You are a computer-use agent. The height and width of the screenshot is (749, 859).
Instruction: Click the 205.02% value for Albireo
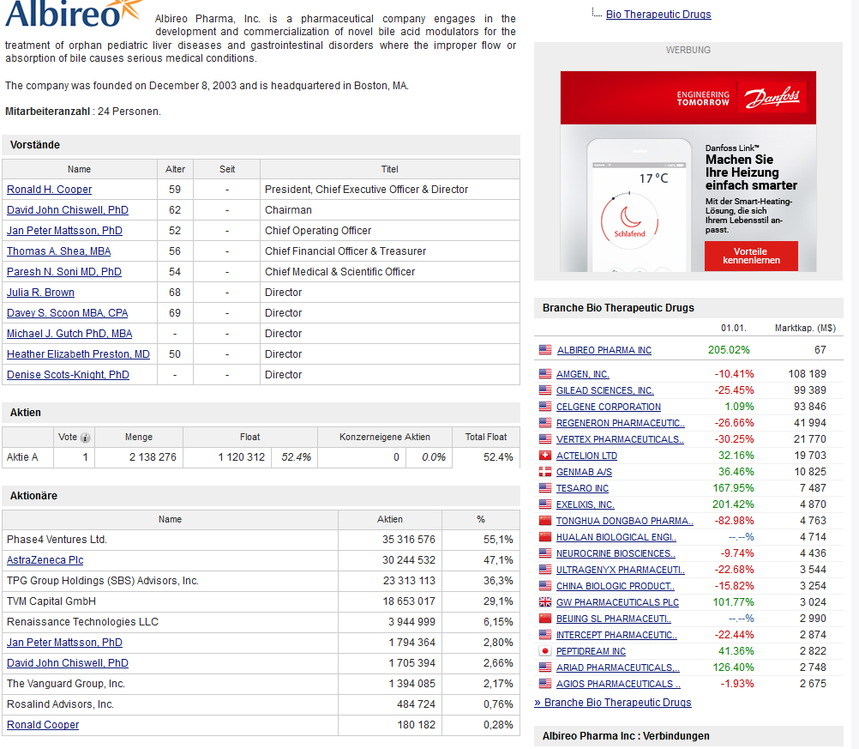[x=729, y=350]
